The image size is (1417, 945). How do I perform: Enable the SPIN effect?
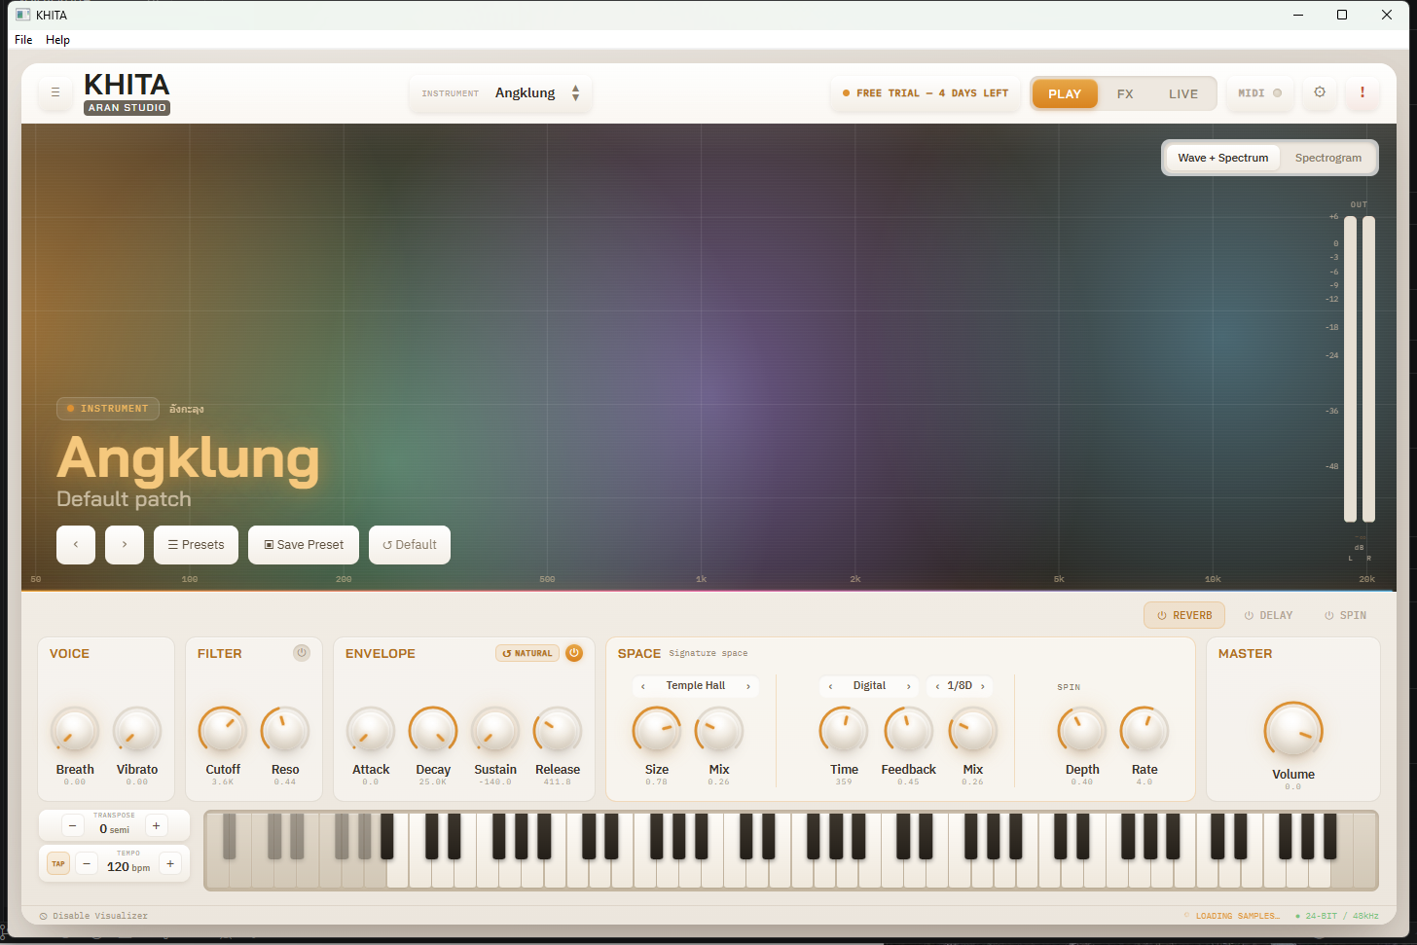click(1345, 615)
